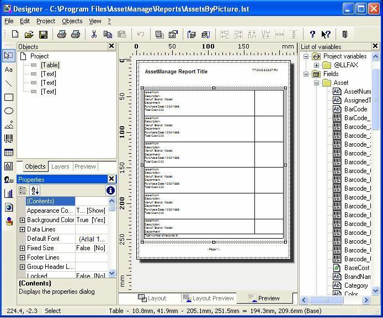Viewport: 383px width, 318px height.
Task: Select the table tool
Action: tap(8, 153)
